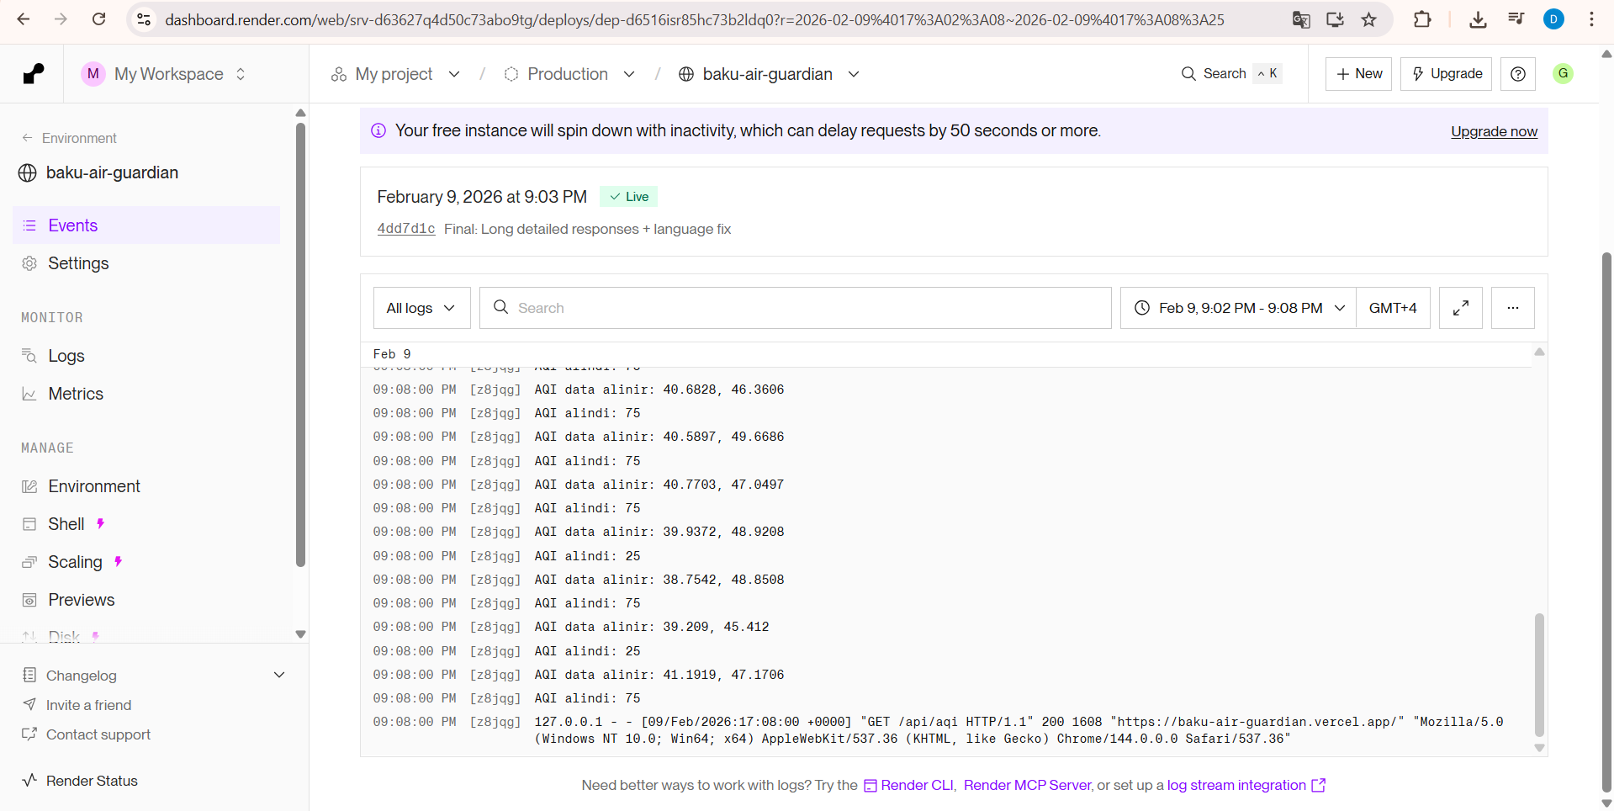1614x811 pixels.
Task: Open Environment under Manage
Action: [x=146, y=486]
